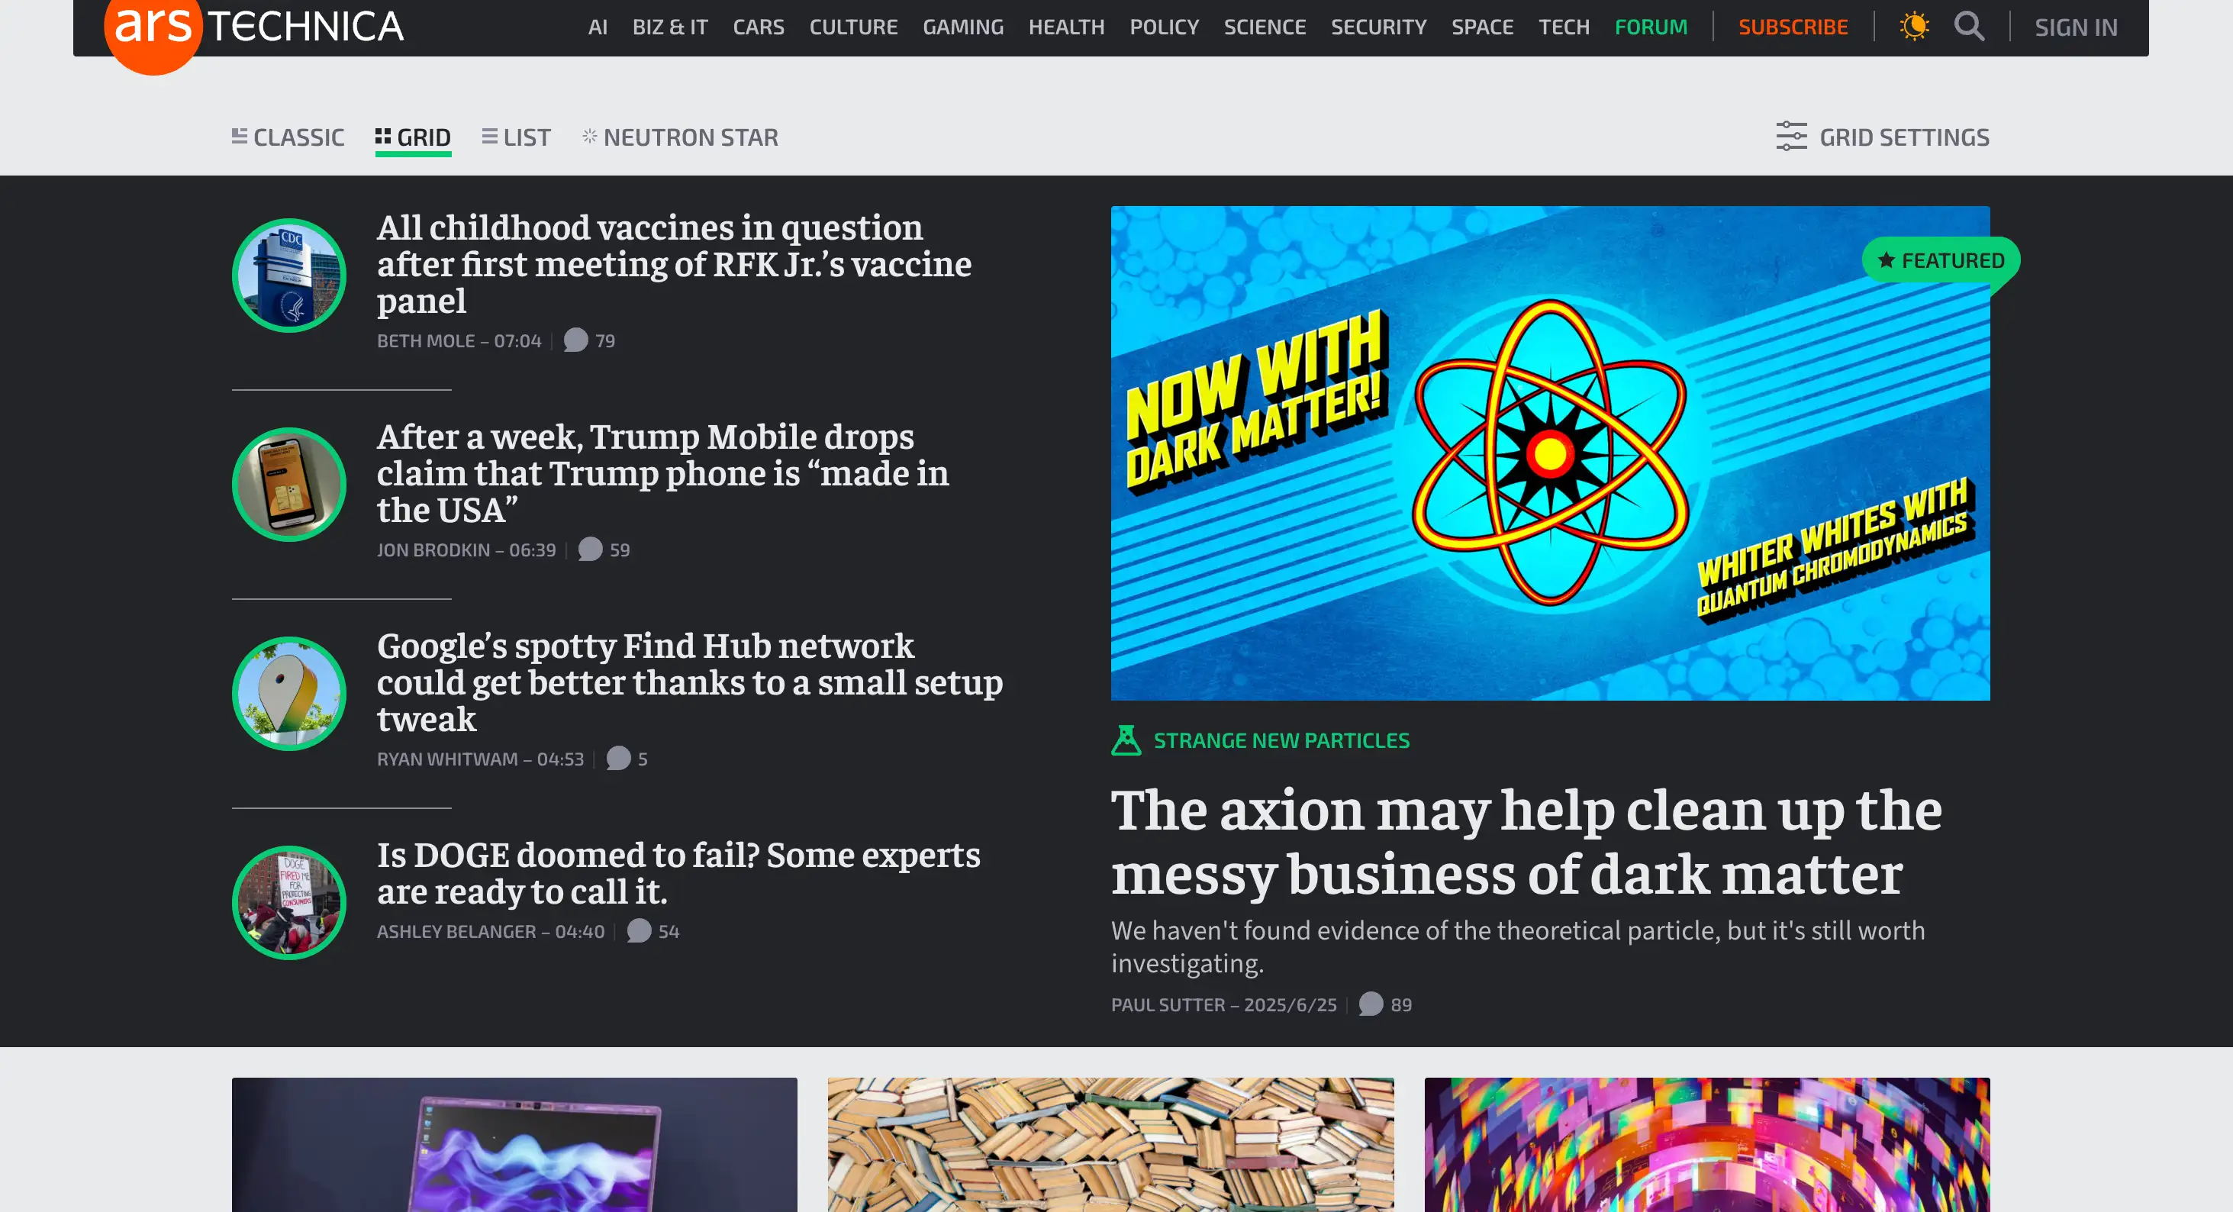Click author name Ryan Whitwam
The height and width of the screenshot is (1212, 2233).
click(447, 759)
